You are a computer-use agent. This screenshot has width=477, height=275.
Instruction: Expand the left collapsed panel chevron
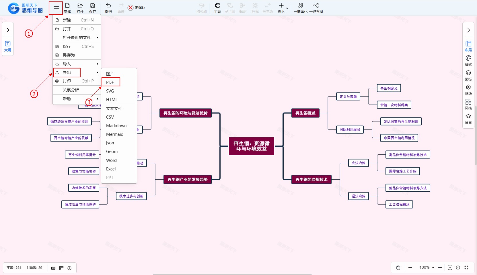pos(8,30)
